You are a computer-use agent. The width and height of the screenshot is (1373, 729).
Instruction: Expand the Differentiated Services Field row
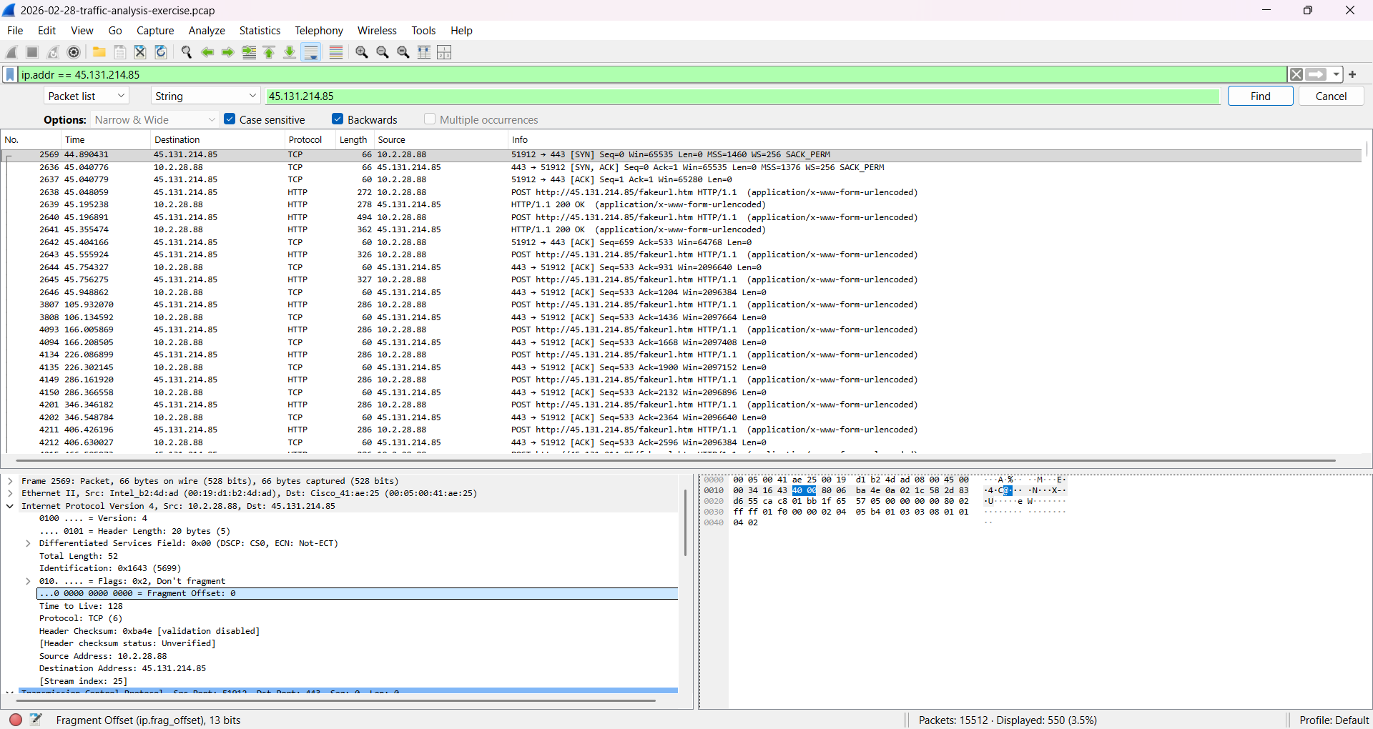28,543
